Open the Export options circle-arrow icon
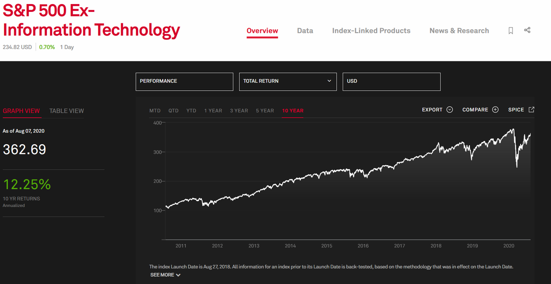The width and height of the screenshot is (551, 284). [x=450, y=109]
